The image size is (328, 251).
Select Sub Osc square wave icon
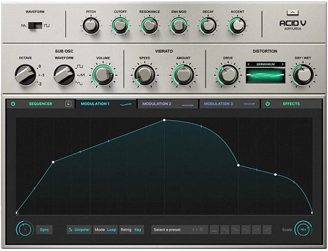(80, 66)
